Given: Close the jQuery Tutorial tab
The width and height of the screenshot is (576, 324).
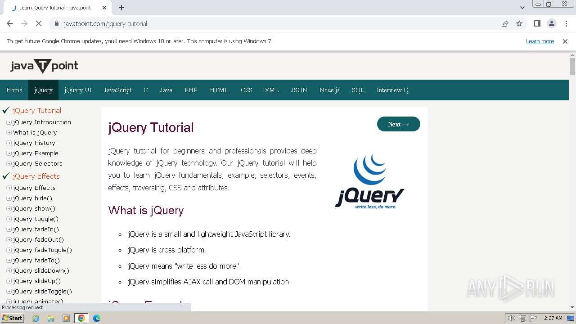Looking at the screenshot, I should tap(104, 8).
